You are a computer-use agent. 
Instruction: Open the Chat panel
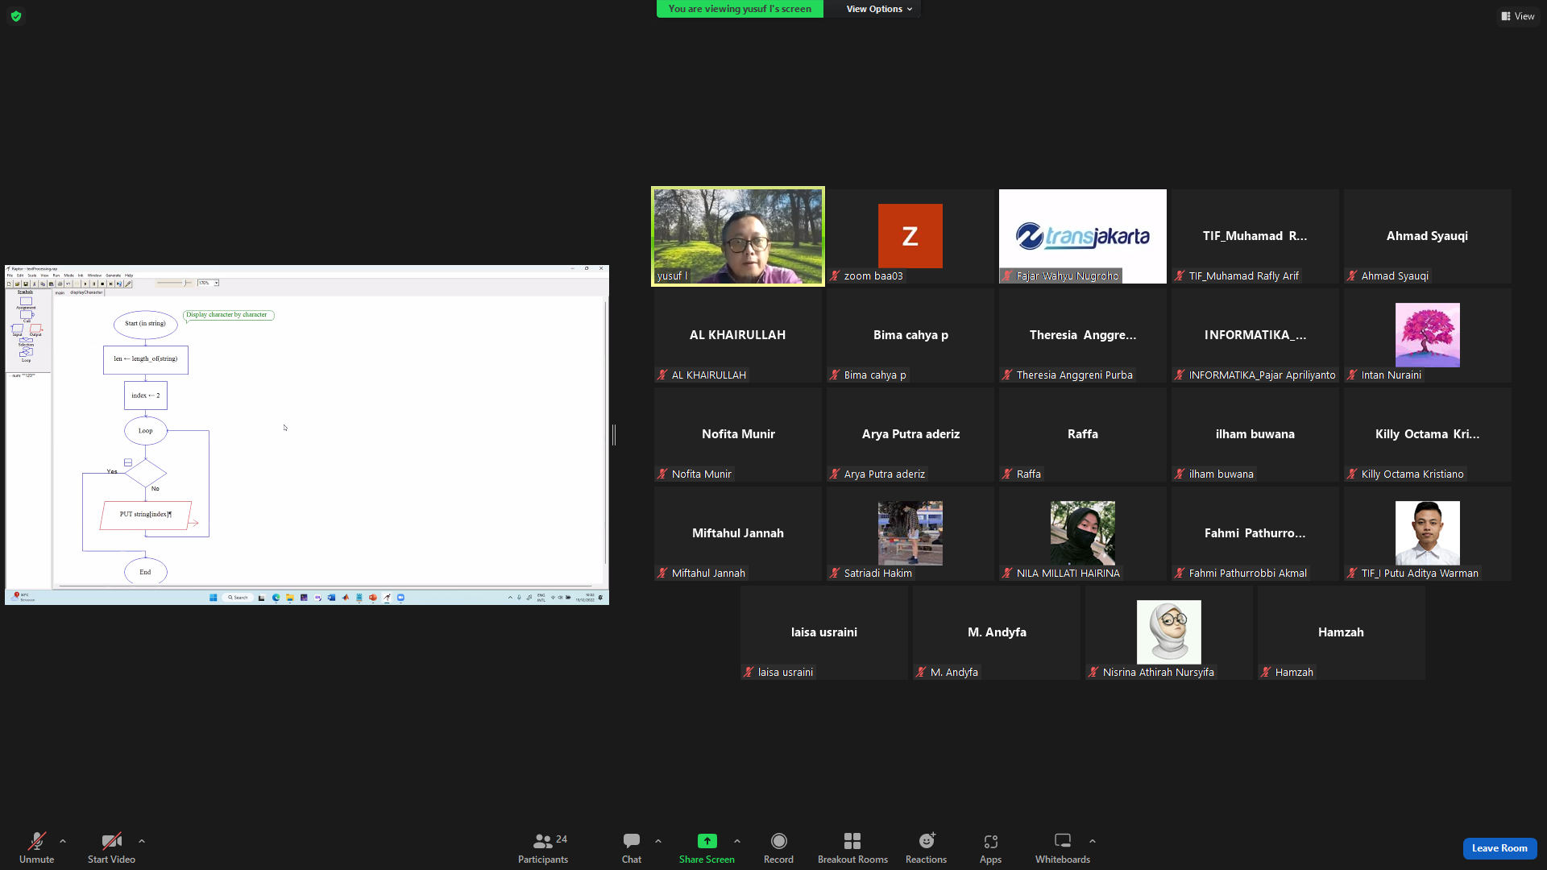632,847
